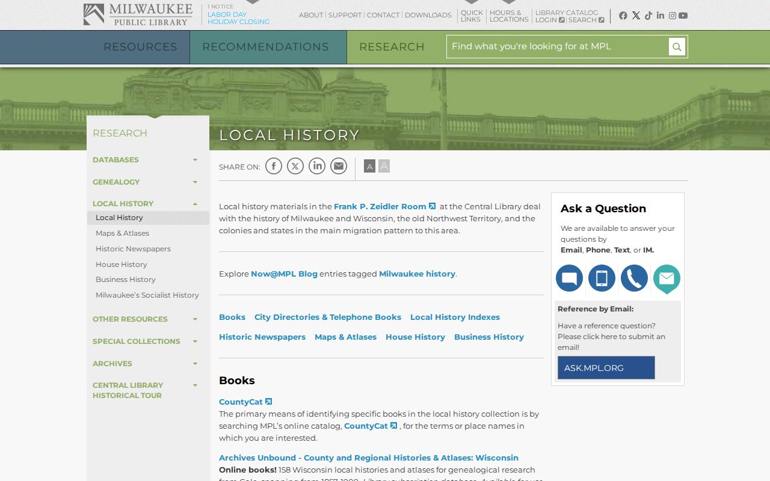Share this page on LinkedIn

coord(317,166)
